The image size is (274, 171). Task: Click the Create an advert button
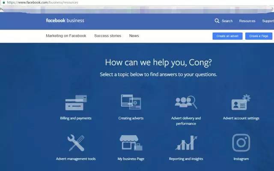pos(227,36)
